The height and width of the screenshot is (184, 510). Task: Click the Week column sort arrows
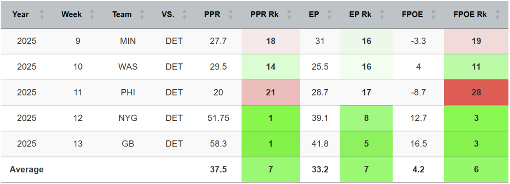[x=92, y=15]
